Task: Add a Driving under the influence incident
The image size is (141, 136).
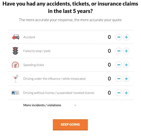Action: click(126, 79)
